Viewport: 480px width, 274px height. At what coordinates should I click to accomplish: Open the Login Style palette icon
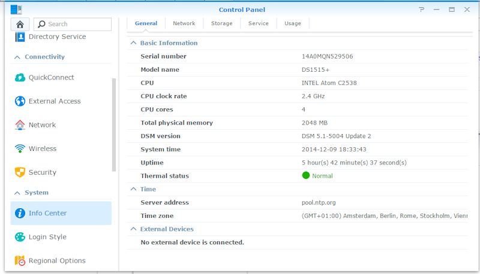(x=20, y=237)
